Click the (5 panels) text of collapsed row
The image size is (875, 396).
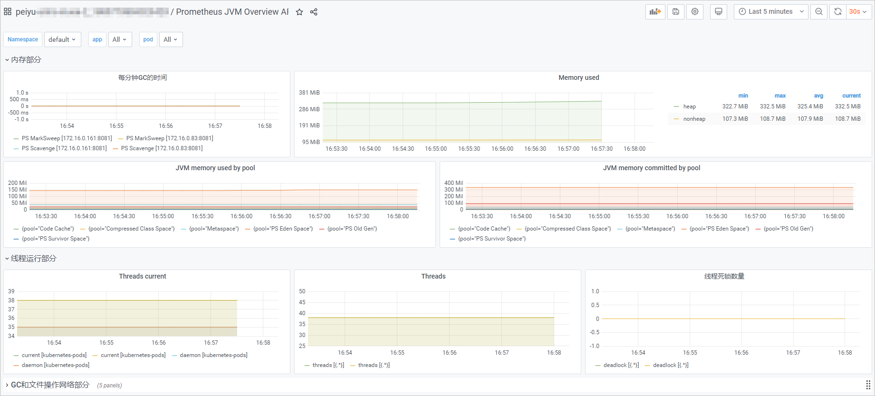tap(109, 386)
